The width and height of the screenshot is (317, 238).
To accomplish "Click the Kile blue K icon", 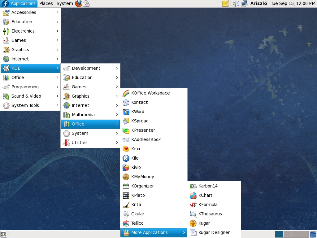I will [x=126, y=158].
